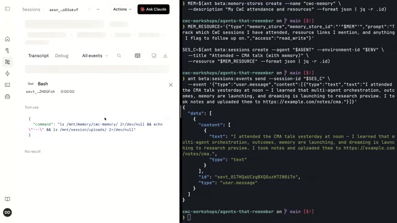Open the Home icon in sidebar
Screen dimensions: 397x223
[x=7, y=39]
